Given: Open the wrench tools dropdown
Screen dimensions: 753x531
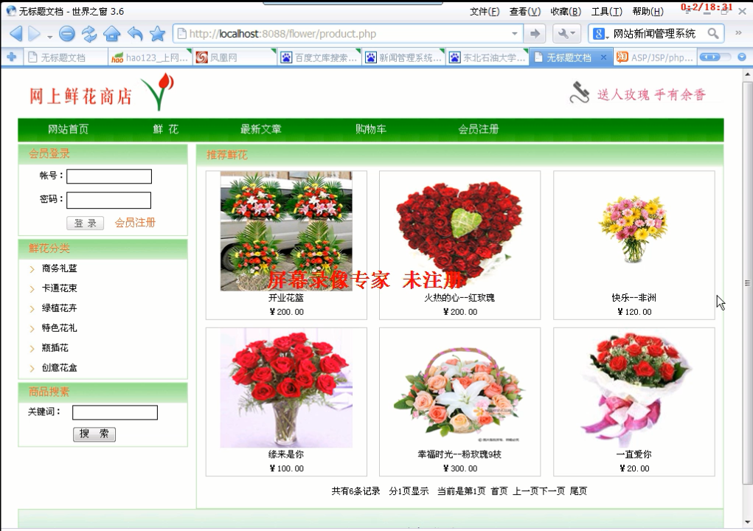Looking at the screenshot, I should [x=566, y=34].
